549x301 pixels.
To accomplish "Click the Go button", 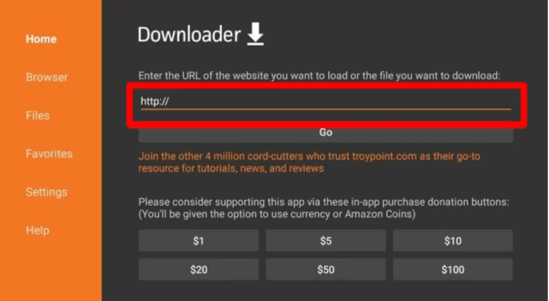I will 326,133.
